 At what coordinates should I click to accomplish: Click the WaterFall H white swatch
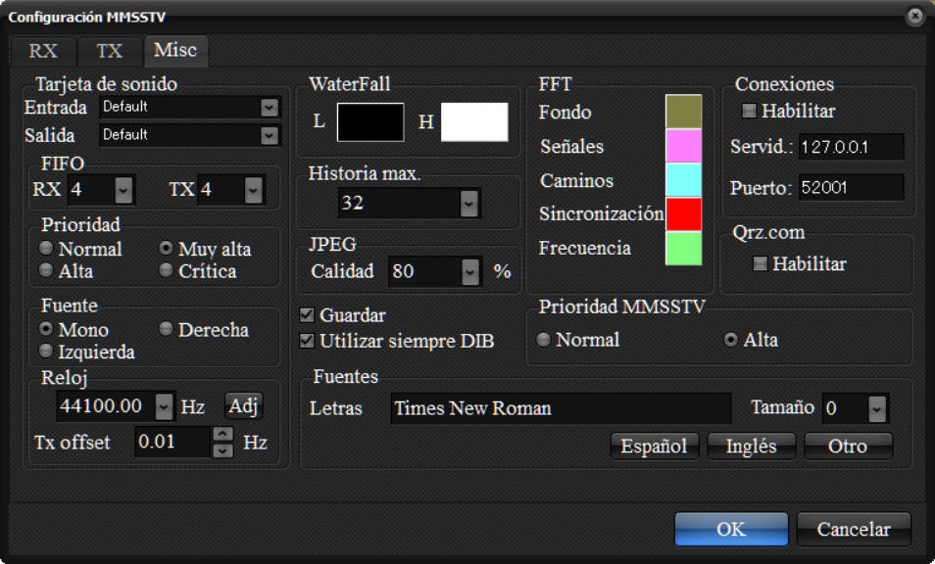pos(474,122)
